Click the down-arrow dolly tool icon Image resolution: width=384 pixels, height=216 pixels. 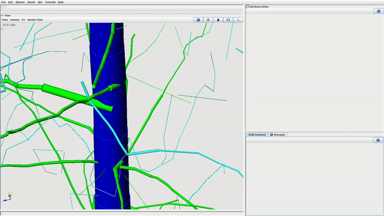(x=218, y=20)
